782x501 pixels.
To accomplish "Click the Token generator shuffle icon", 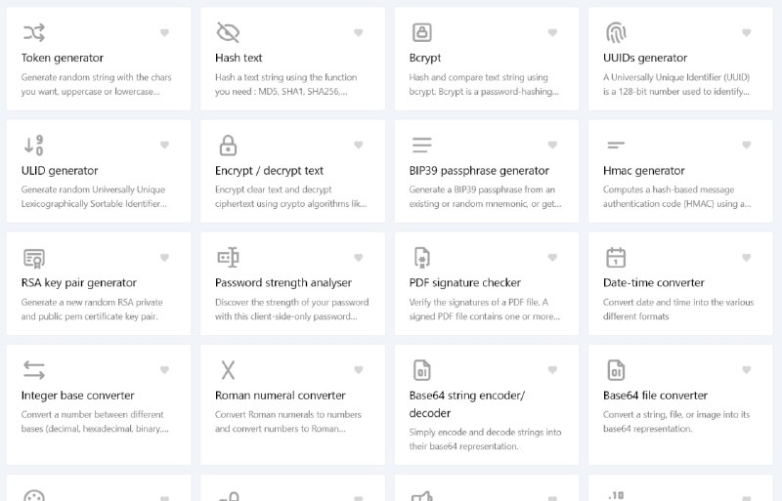I will [x=34, y=32].
